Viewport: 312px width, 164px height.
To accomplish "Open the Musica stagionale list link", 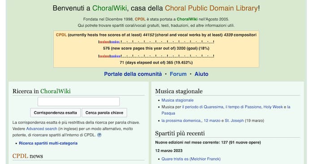I will tap(177, 100).
